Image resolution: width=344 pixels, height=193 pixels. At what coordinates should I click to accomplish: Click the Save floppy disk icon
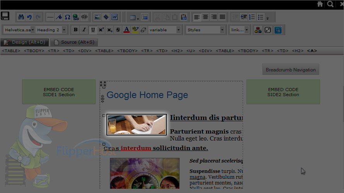pos(5,16)
